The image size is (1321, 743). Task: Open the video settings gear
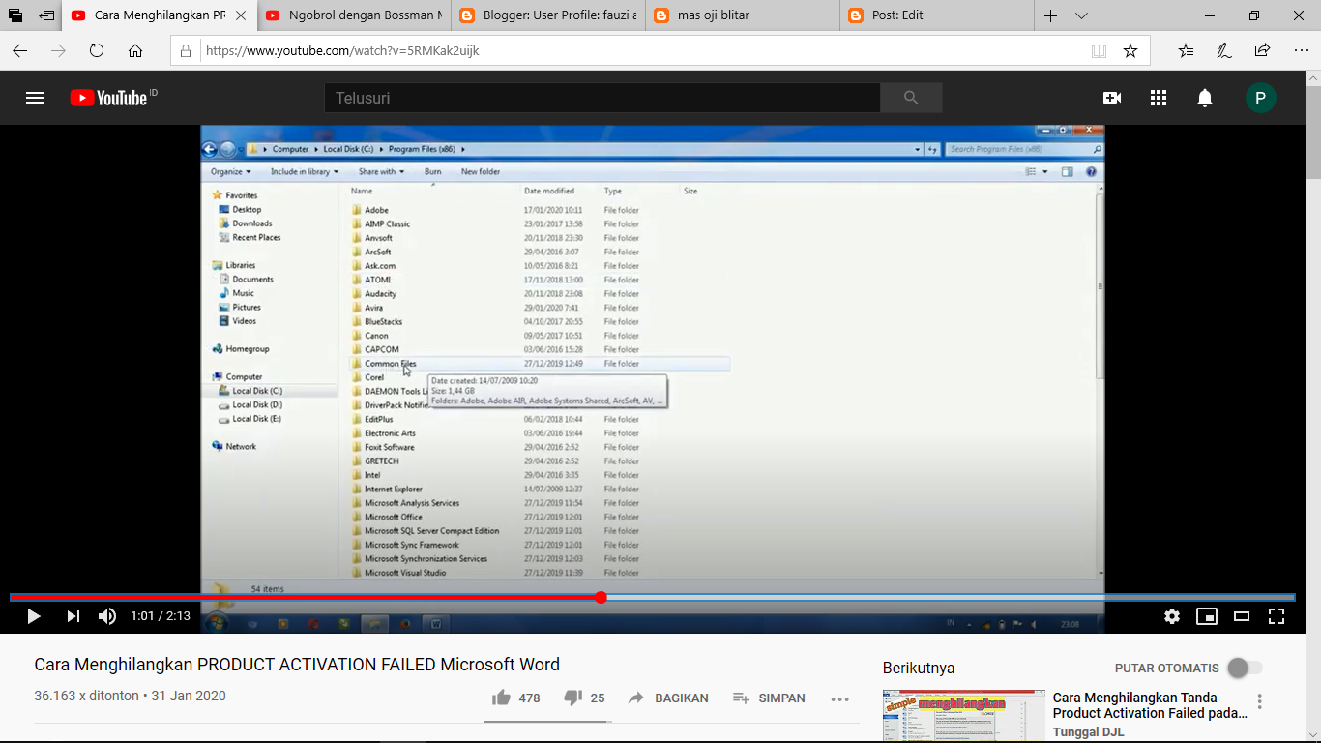[x=1172, y=616]
